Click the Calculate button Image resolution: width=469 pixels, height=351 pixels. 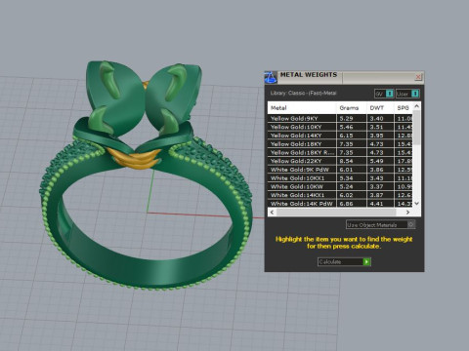pyautogui.click(x=344, y=261)
